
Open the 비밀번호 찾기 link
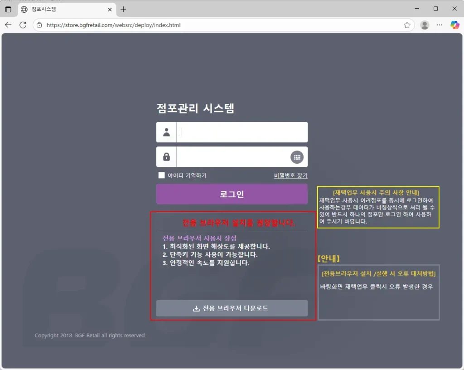tap(290, 175)
